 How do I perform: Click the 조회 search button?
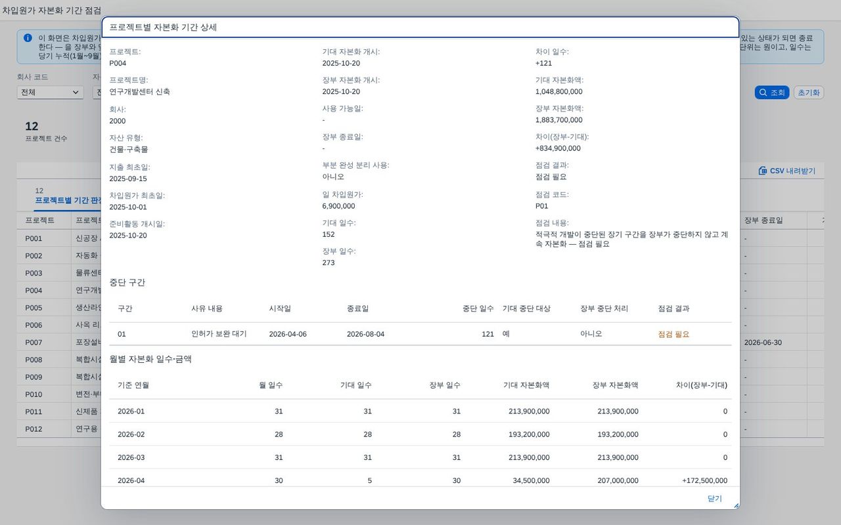[771, 93]
